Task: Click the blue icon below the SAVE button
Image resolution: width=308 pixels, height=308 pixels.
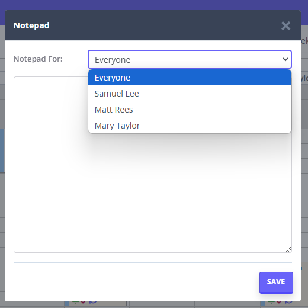Action: [288, 302]
